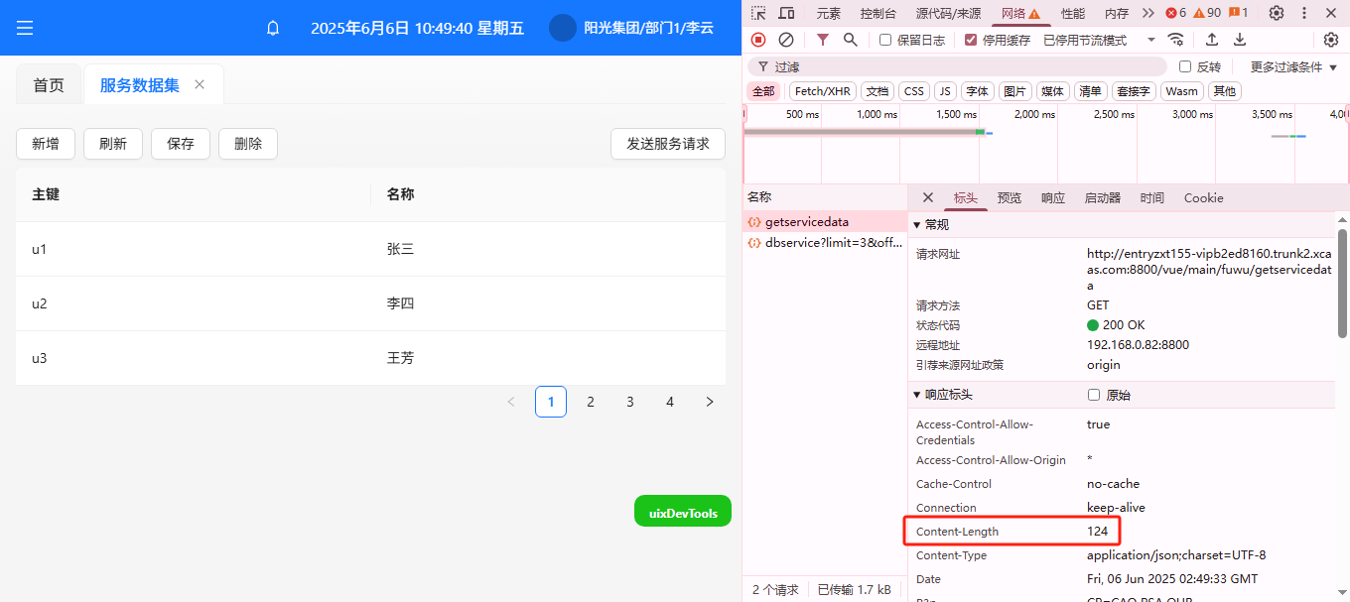The image size is (1350, 602).
Task: Enable the 保留日志 checkbox
Action: [885, 40]
